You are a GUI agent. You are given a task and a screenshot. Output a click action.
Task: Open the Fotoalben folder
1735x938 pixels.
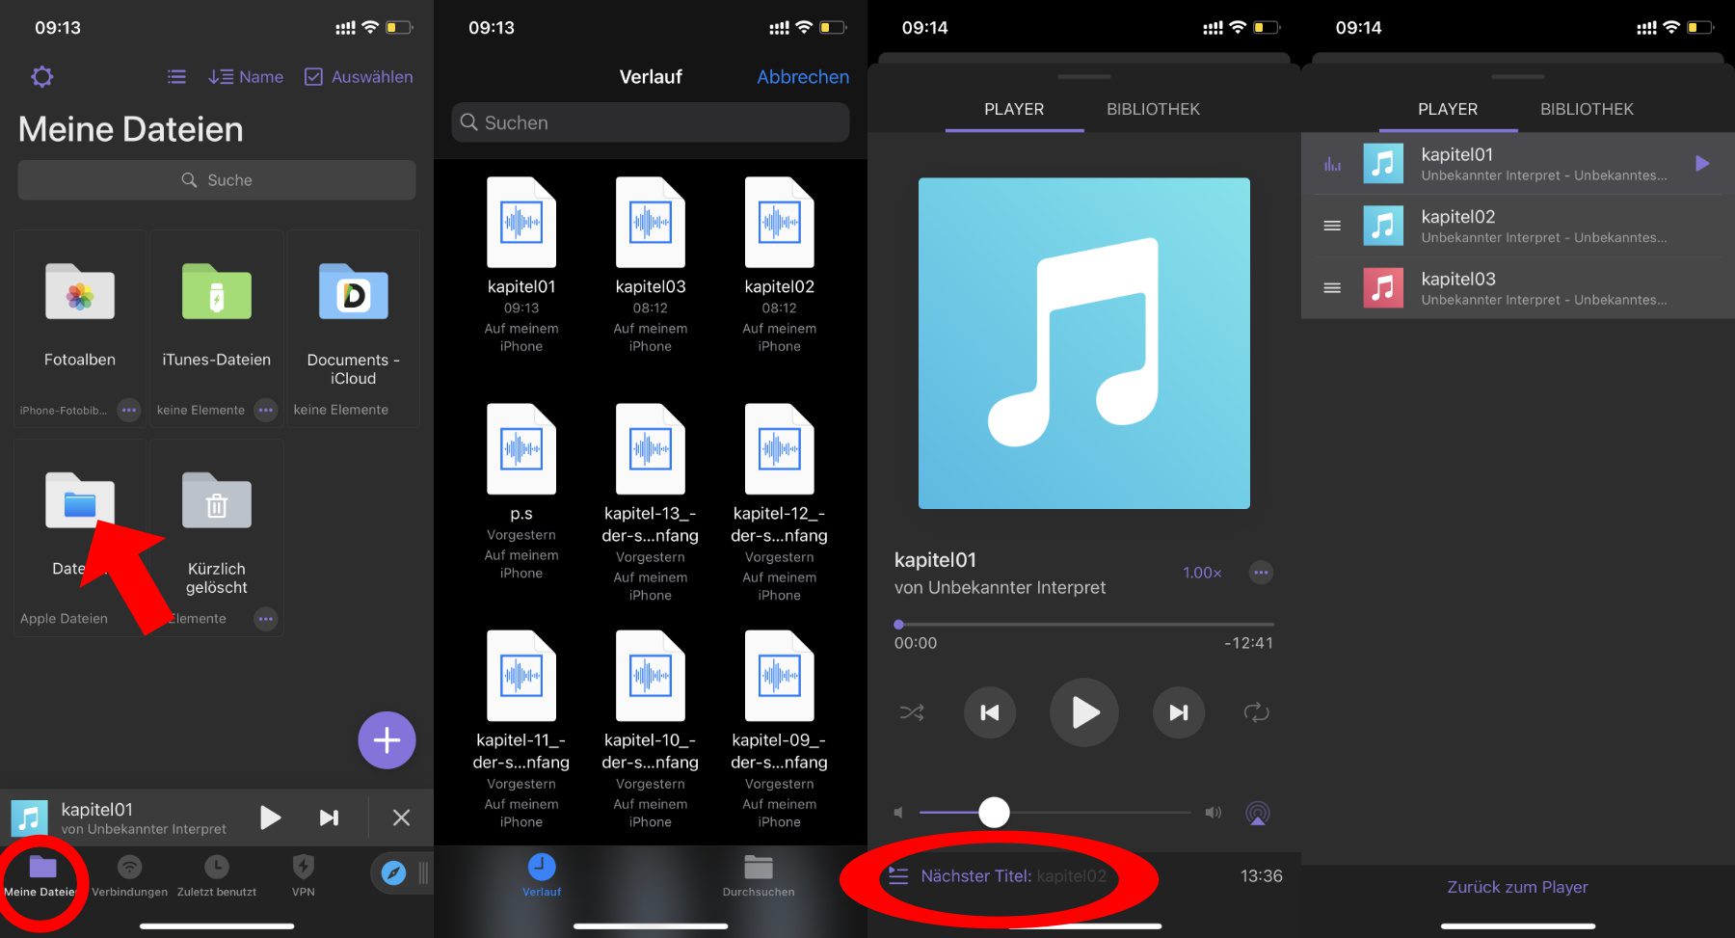tap(80, 292)
